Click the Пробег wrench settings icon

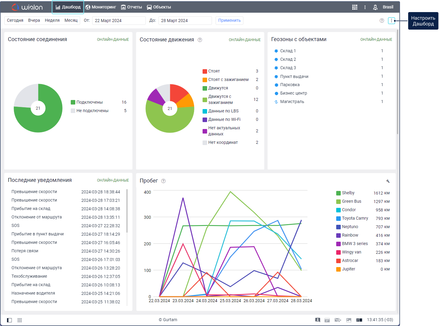(388, 181)
